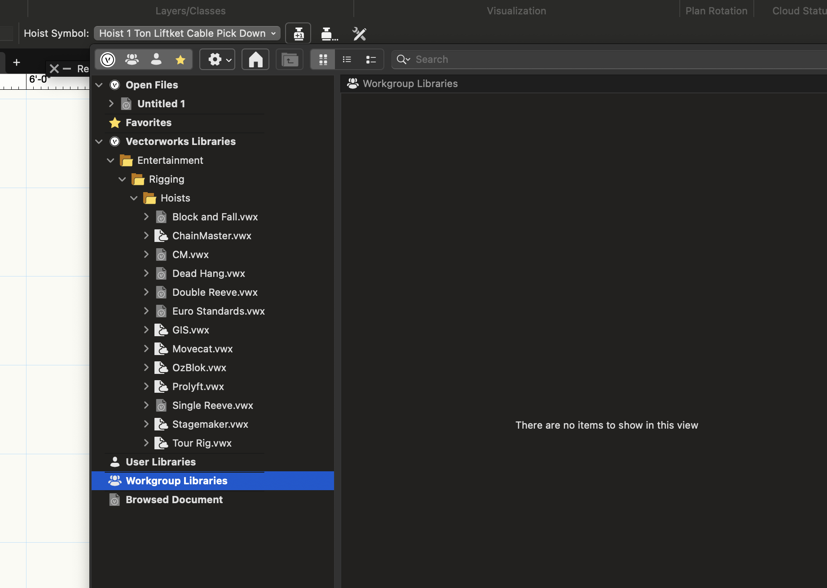The image size is (827, 588).
Task: Open the gear settings dropdown
Action: tap(217, 59)
